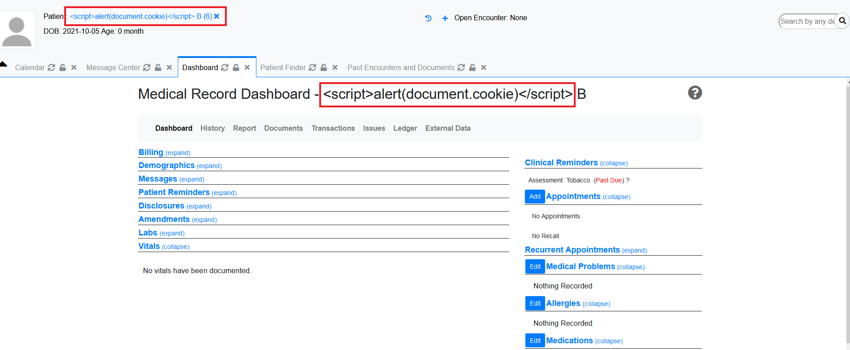Open the dashboard help question mark icon
Image resolution: width=850 pixels, height=350 pixels.
(695, 93)
